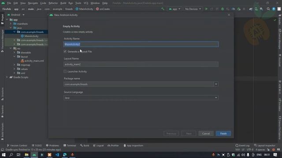Image resolution: width=282 pixels, height=158 pixels.
Task: Click the Make Project hammer icon
Action: tap(163, 9)
